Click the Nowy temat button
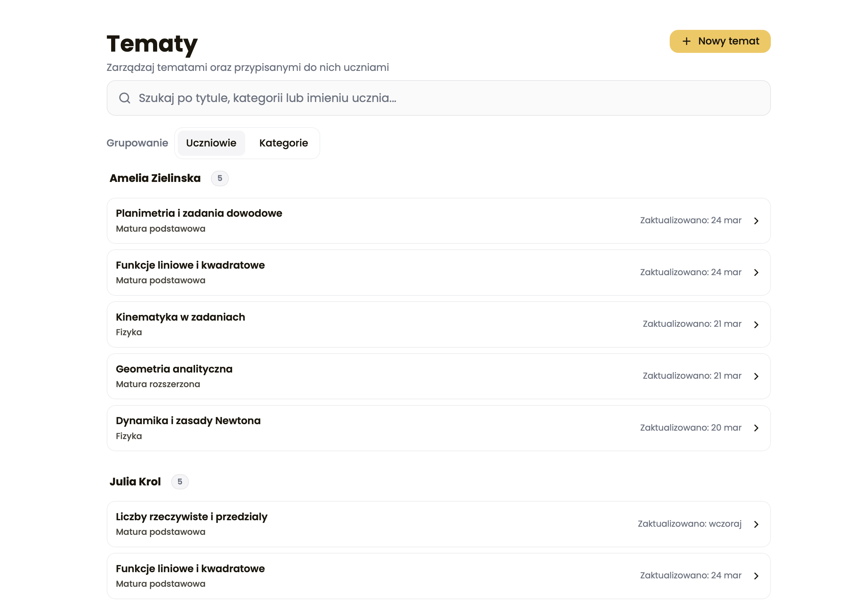 click(x=719, y=41)
